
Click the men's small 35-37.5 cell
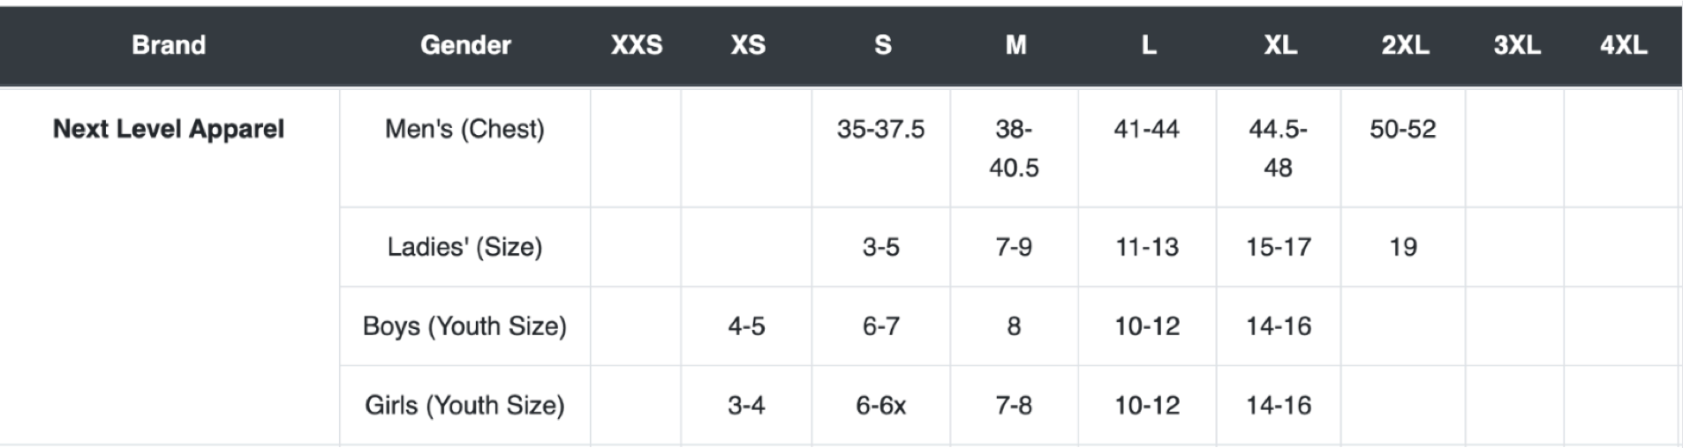[880, 129]
